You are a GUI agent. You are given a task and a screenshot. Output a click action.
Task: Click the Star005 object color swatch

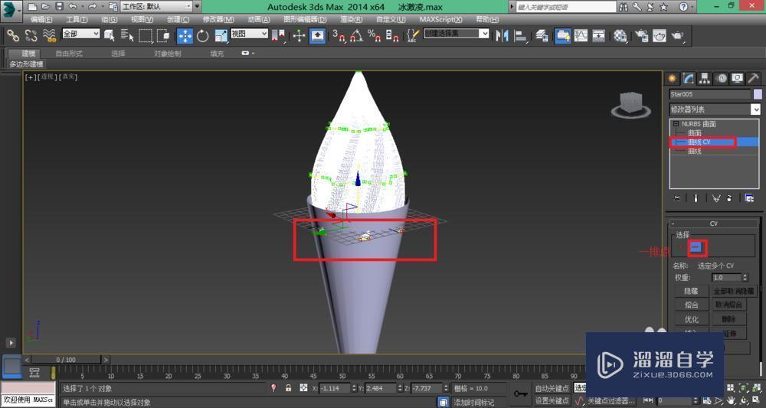pos(758,94)
